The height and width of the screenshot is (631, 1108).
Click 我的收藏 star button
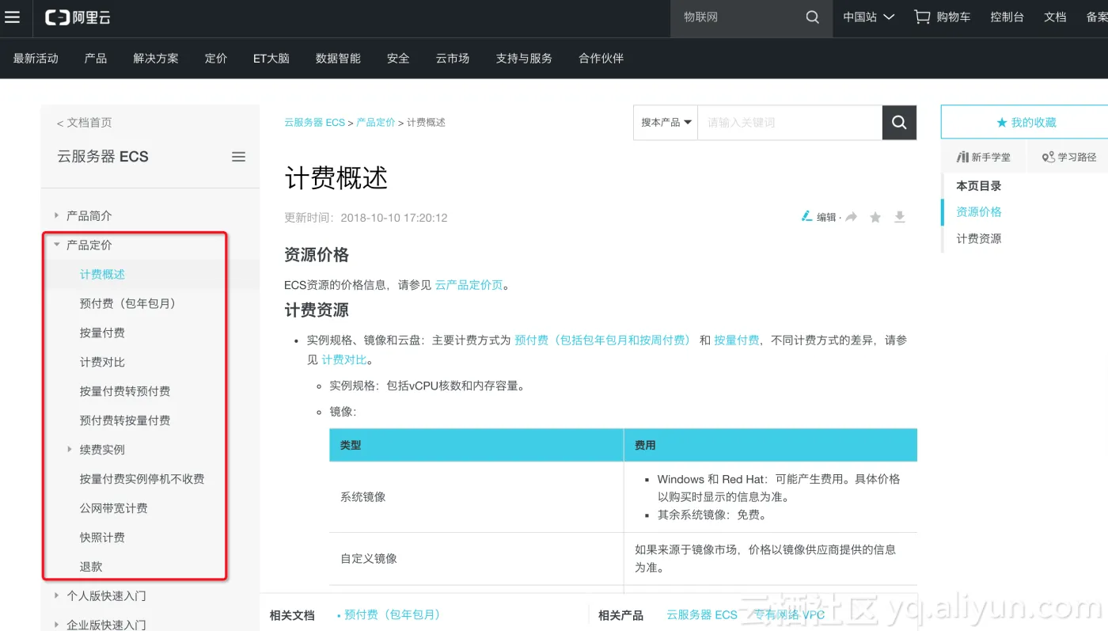pos(1026,123)
